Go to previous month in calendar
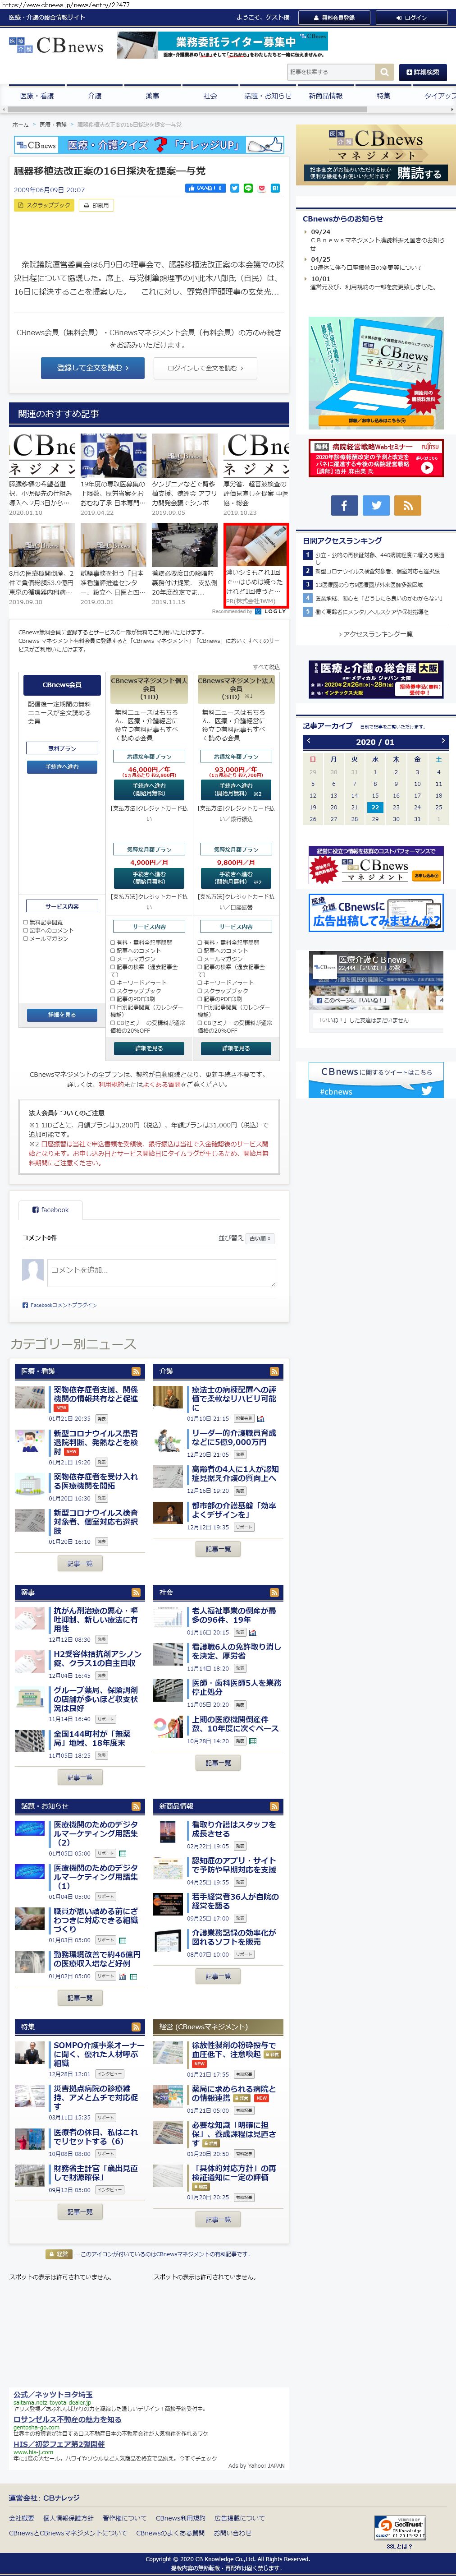Image resolution: width=456 pixels, height=2576 pixels. click(x=309, y=741)
